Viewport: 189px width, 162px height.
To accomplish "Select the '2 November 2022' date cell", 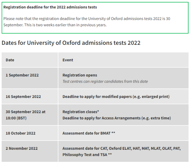I will coord(22,148).
